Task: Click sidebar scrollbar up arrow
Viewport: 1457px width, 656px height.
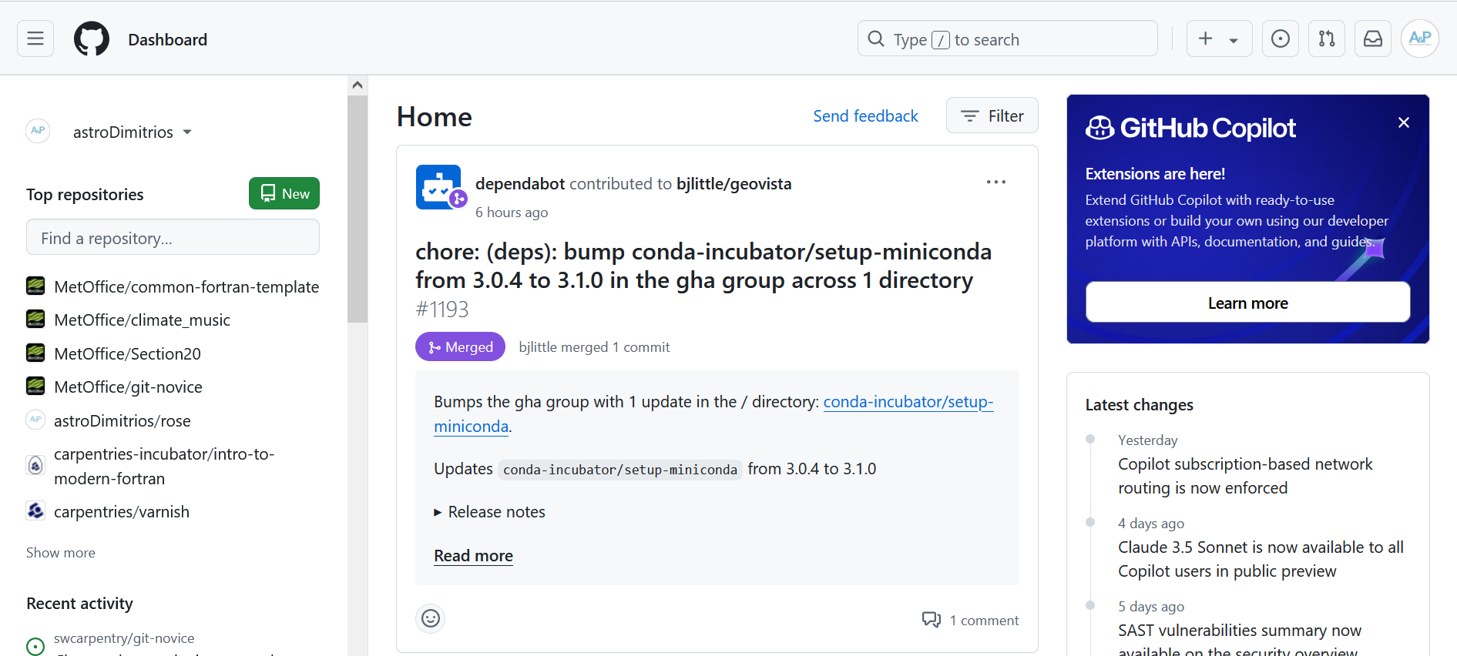Action: point(357,85)
